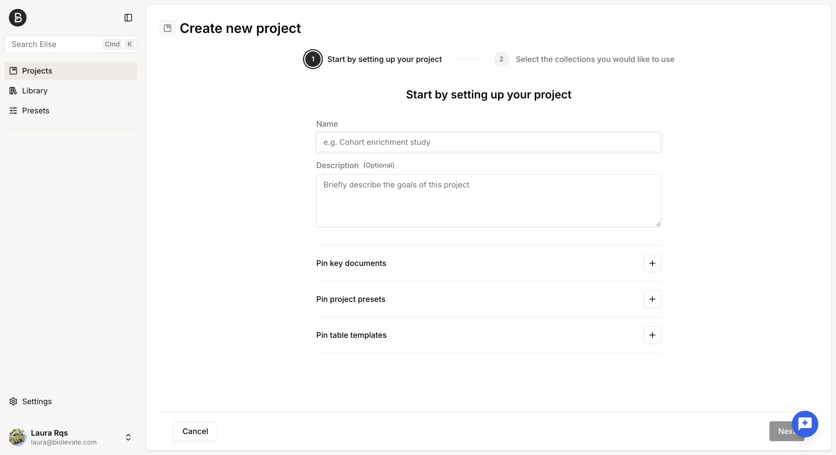Click Laura Rqs profile avatar
836x455 pixels.
pos(17,437)
